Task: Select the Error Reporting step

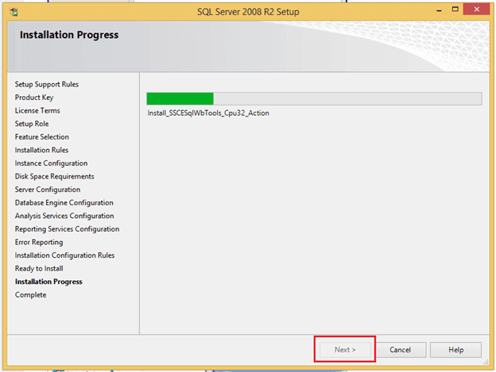Action: [x=39, y=242]
